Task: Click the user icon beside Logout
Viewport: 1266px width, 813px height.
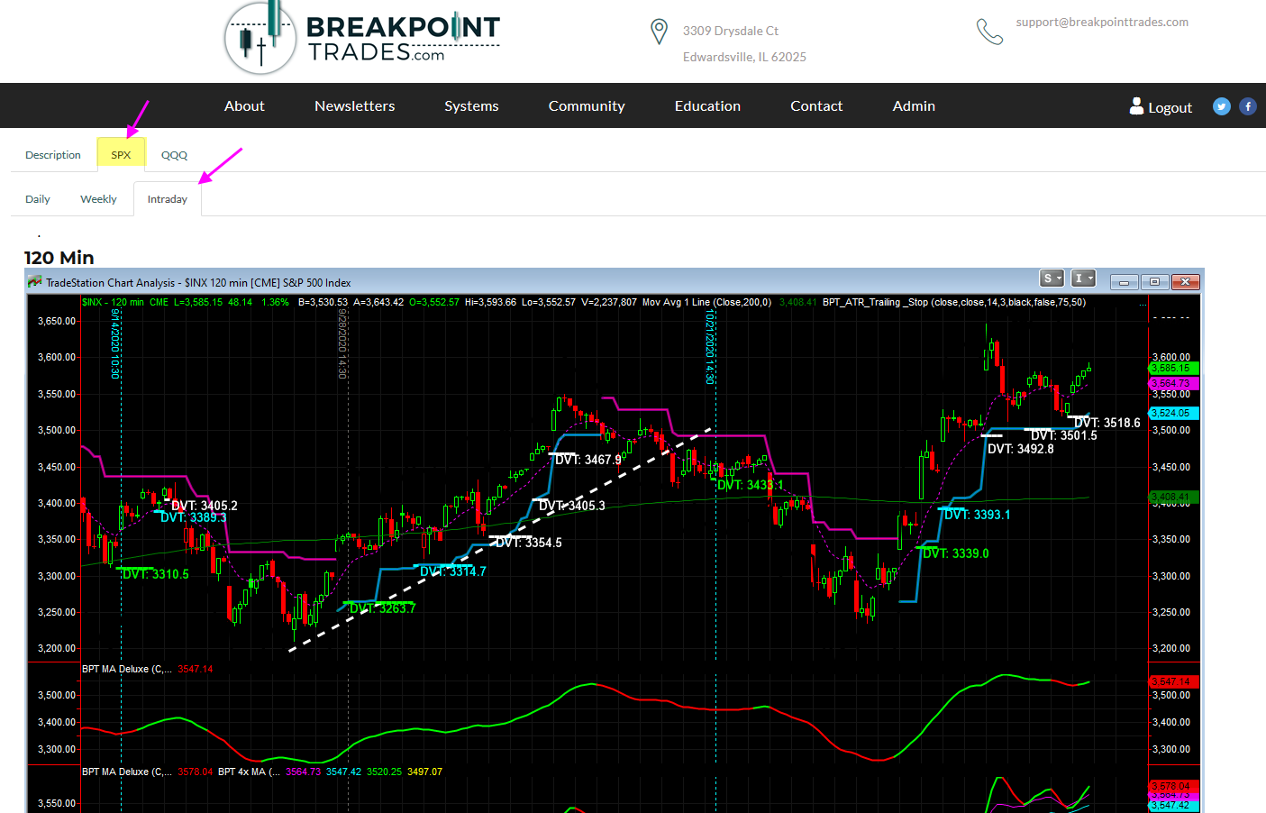Action: click(1136, 106)
